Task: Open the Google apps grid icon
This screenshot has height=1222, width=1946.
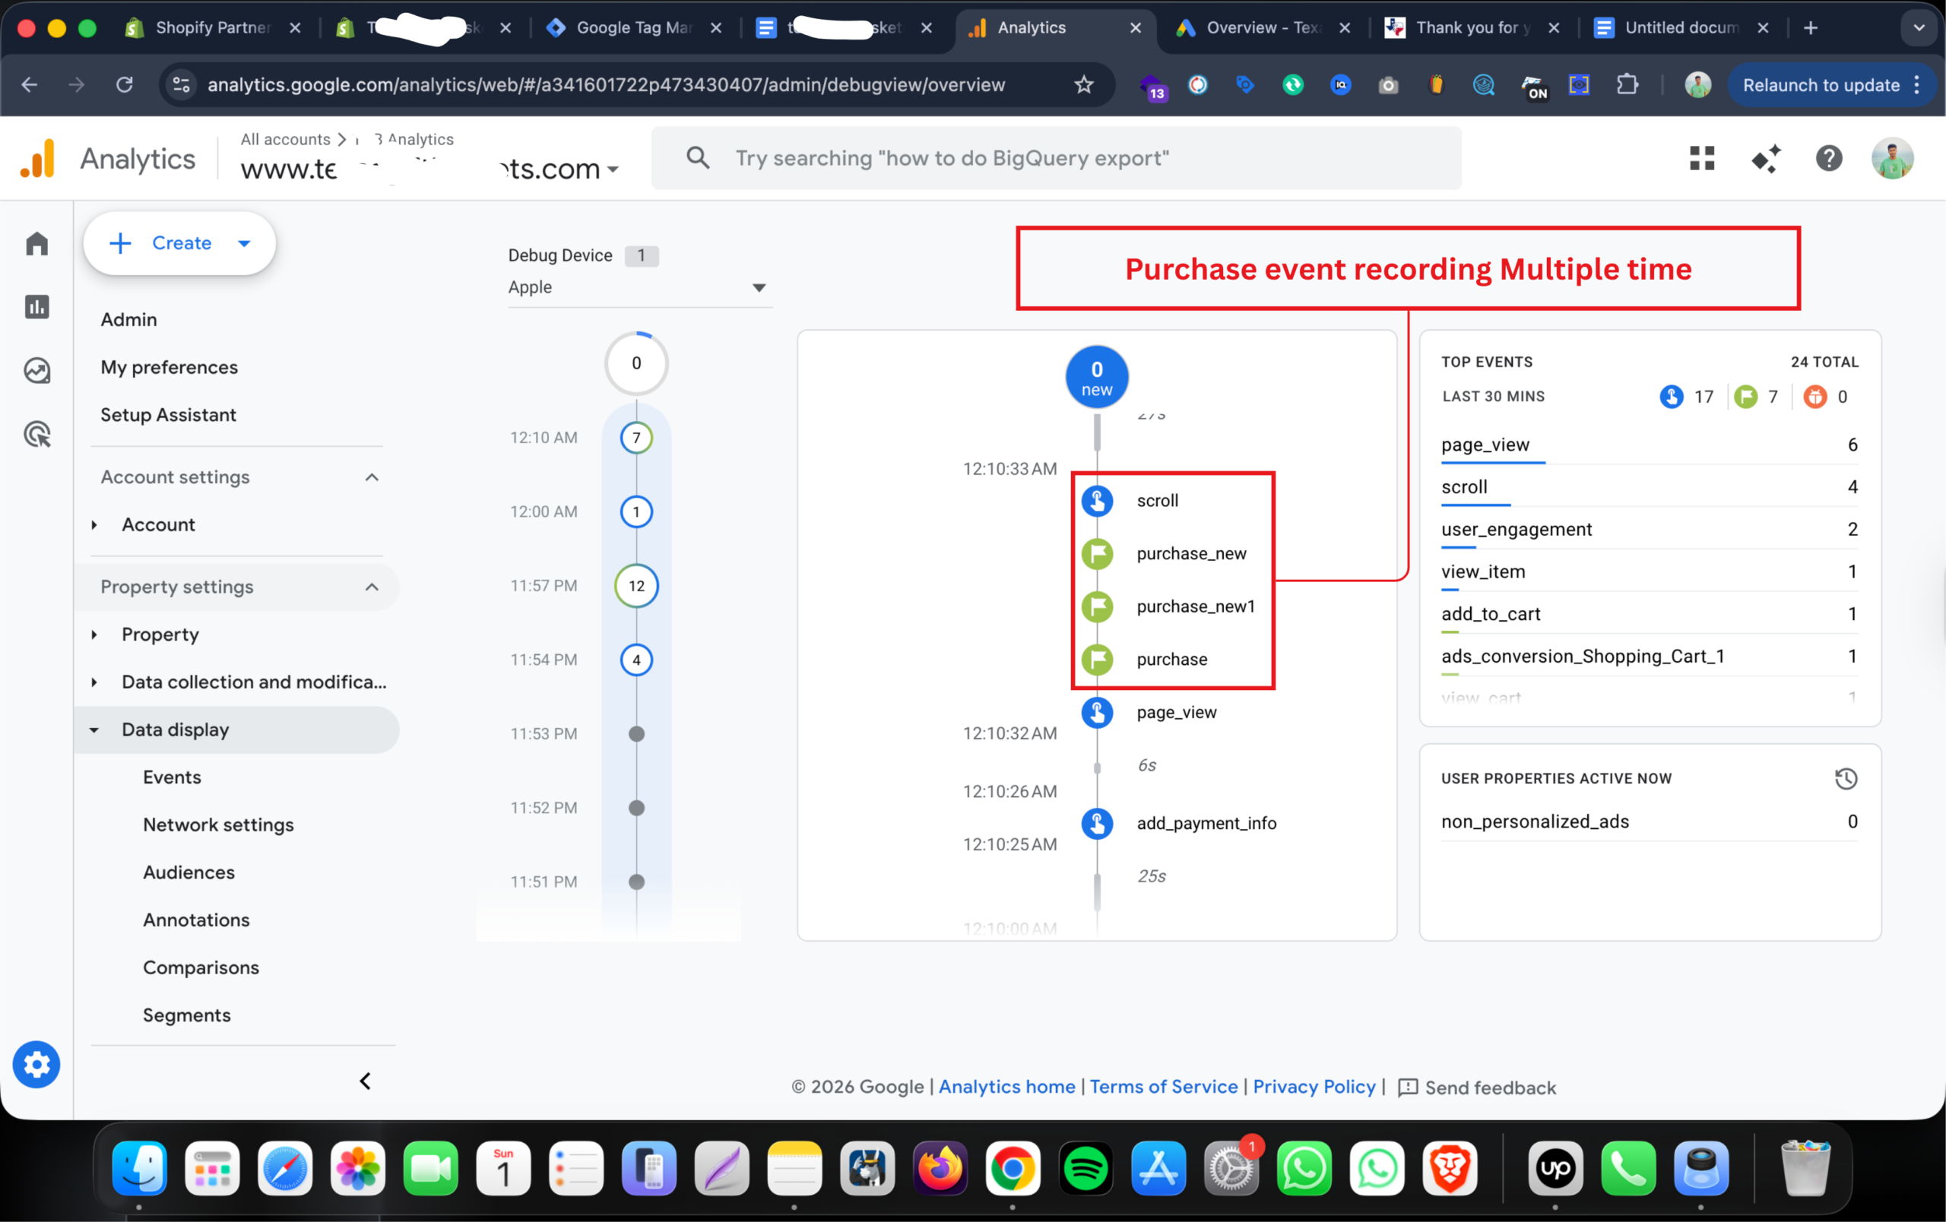Action: click(1702, 158)
